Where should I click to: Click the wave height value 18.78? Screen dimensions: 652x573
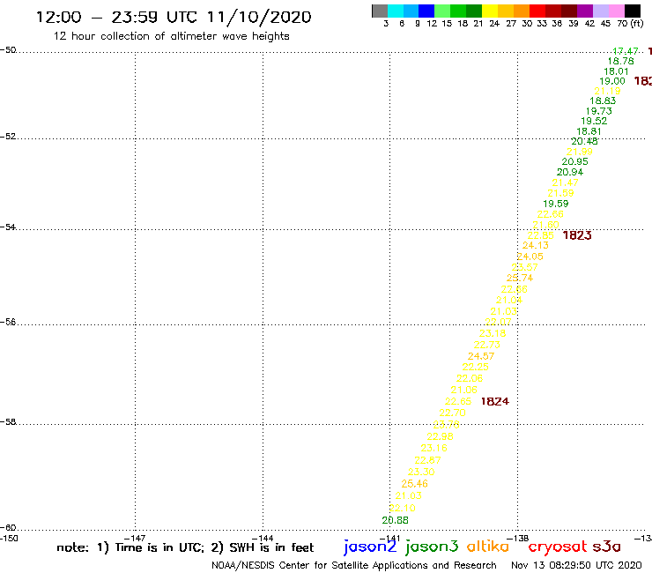(x=621, y=61)
